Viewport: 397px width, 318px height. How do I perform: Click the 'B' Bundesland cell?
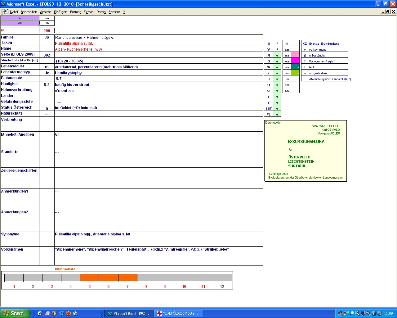point(269,43)
